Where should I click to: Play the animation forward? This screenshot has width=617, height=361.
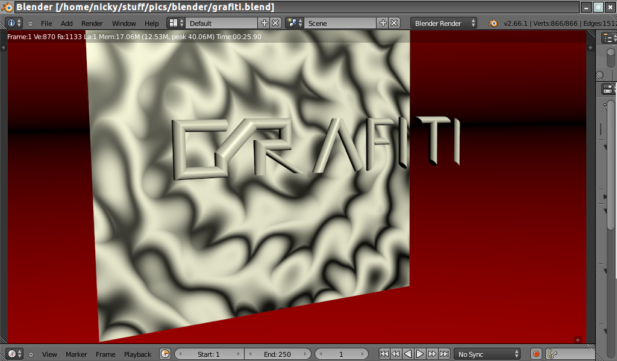point(420,354)
